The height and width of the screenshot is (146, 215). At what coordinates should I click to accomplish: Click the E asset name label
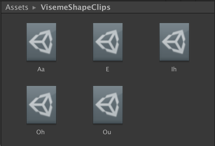point(107,69)
